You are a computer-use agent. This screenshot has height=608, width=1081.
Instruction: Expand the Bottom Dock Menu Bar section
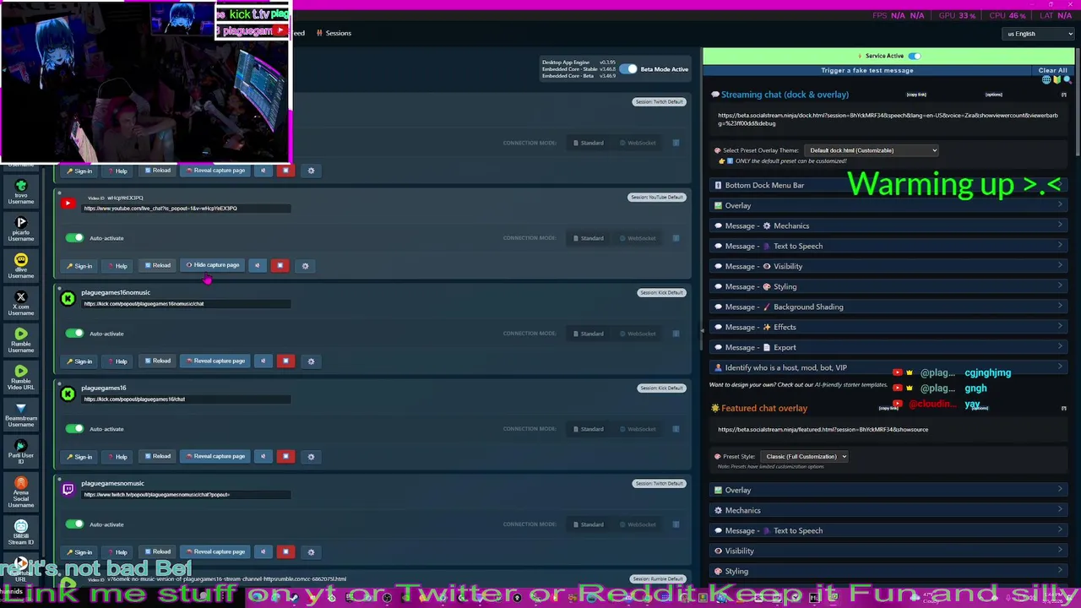click(x=888, y=186)
